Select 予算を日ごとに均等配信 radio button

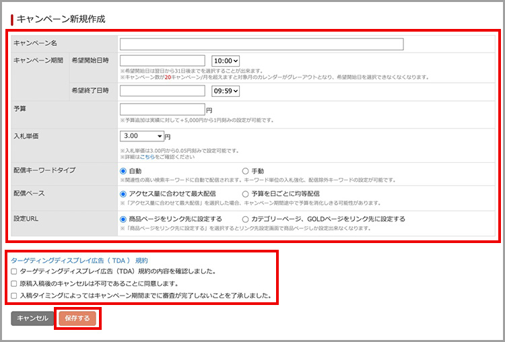coord(245,194)
